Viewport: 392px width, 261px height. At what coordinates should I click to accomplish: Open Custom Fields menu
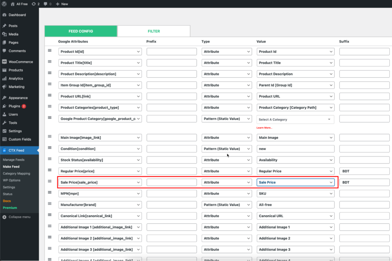(20, 139)
